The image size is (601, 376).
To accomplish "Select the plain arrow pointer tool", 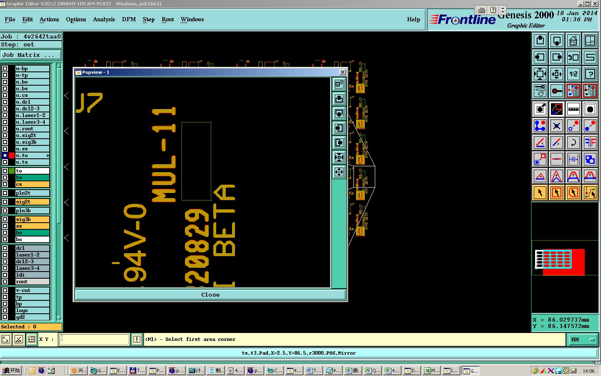I will point(540,193).
